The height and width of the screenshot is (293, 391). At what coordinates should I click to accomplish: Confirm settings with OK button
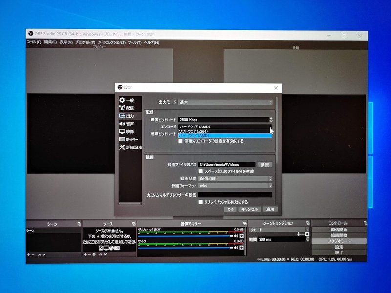[230, 209]
